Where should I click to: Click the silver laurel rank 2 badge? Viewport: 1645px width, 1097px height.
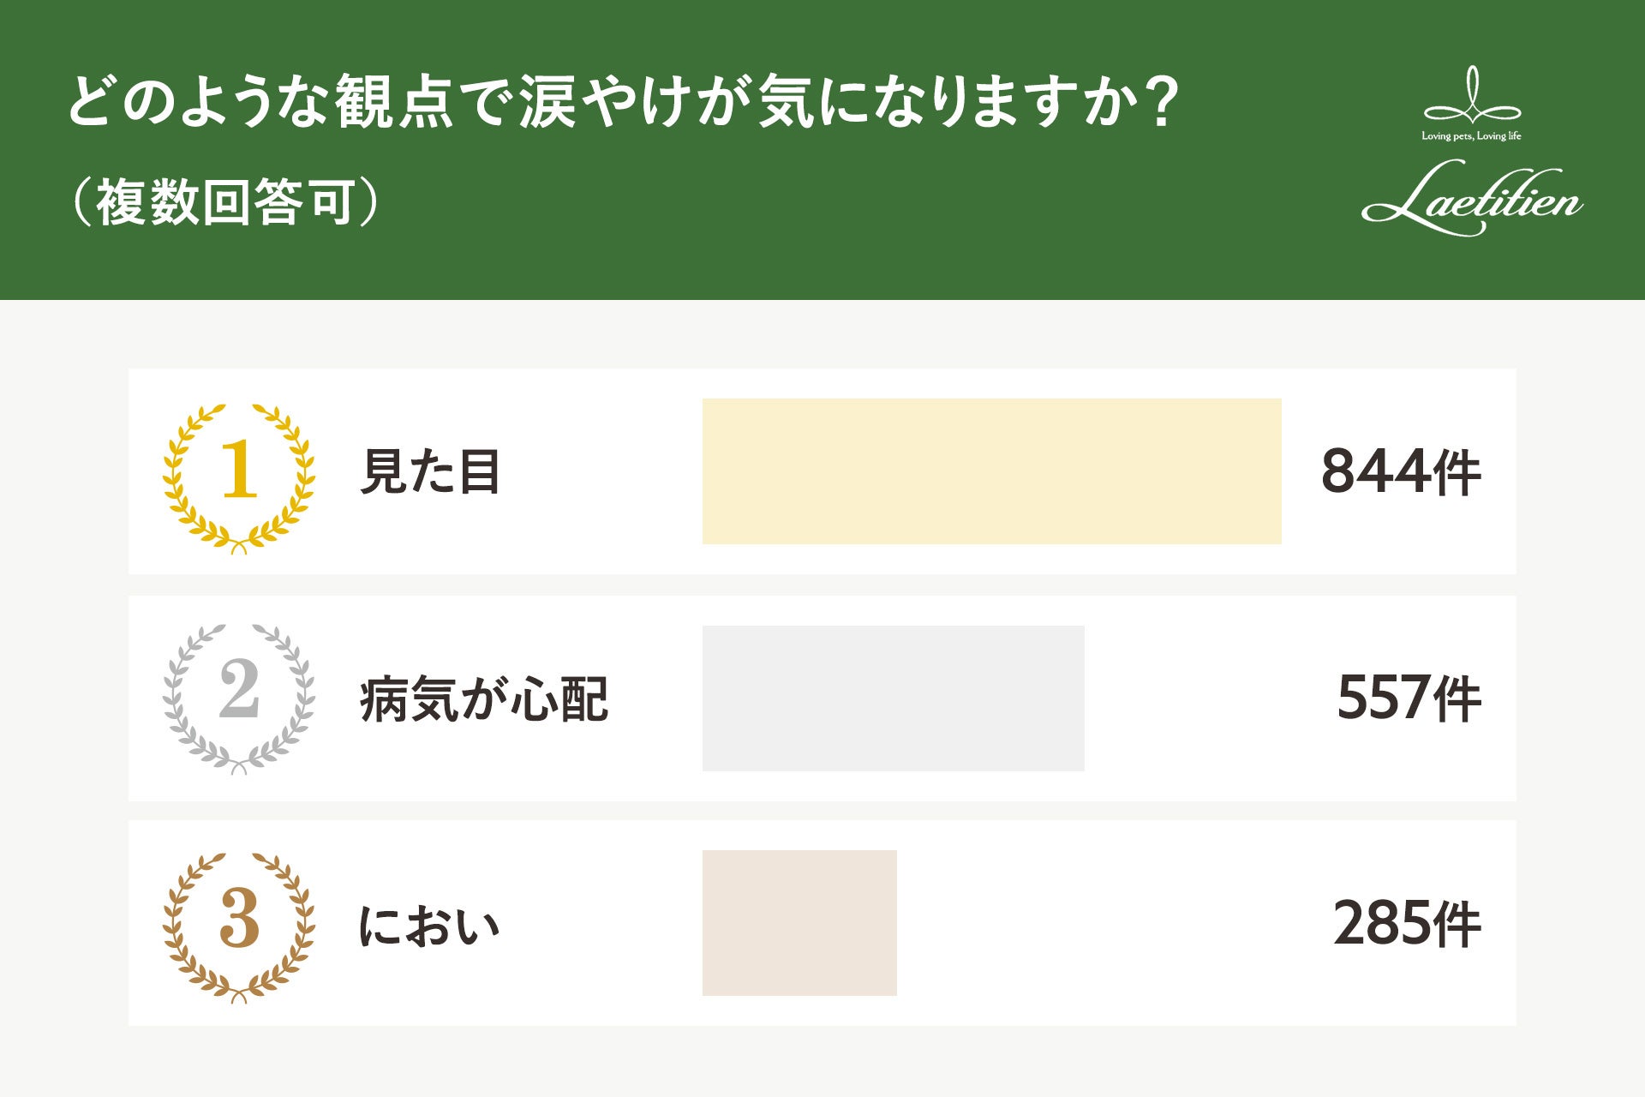pyautogui.click(x=239, y=698)
